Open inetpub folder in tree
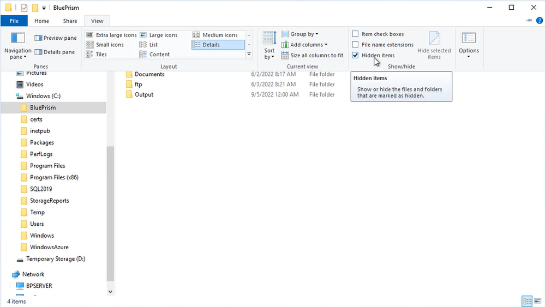Screen dimensions: 545x307 40,131
